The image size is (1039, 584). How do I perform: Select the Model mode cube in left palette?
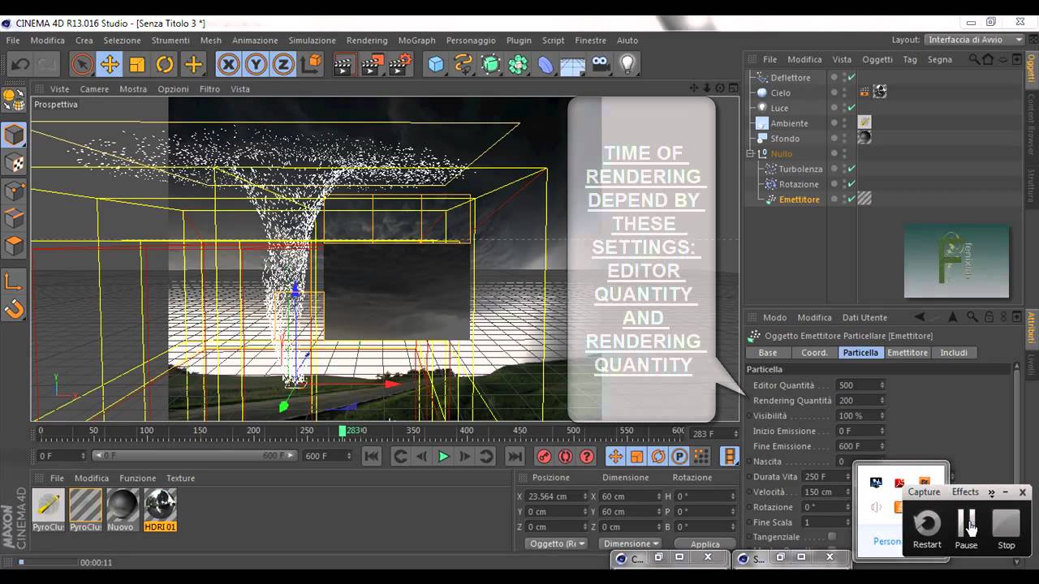15,135
